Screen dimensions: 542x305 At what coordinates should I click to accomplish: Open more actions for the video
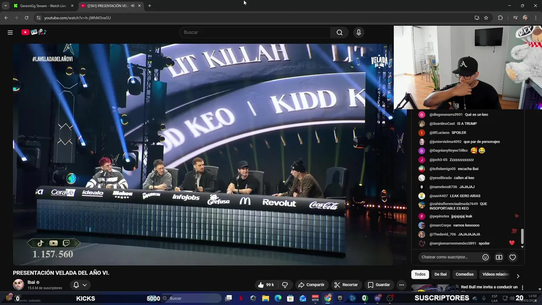(x=401, y=285)
